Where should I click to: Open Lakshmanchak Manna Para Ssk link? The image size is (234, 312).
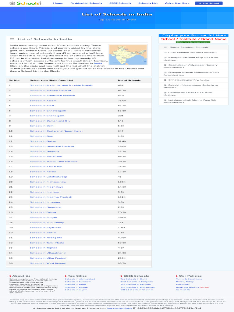click(x=192, y=100)
